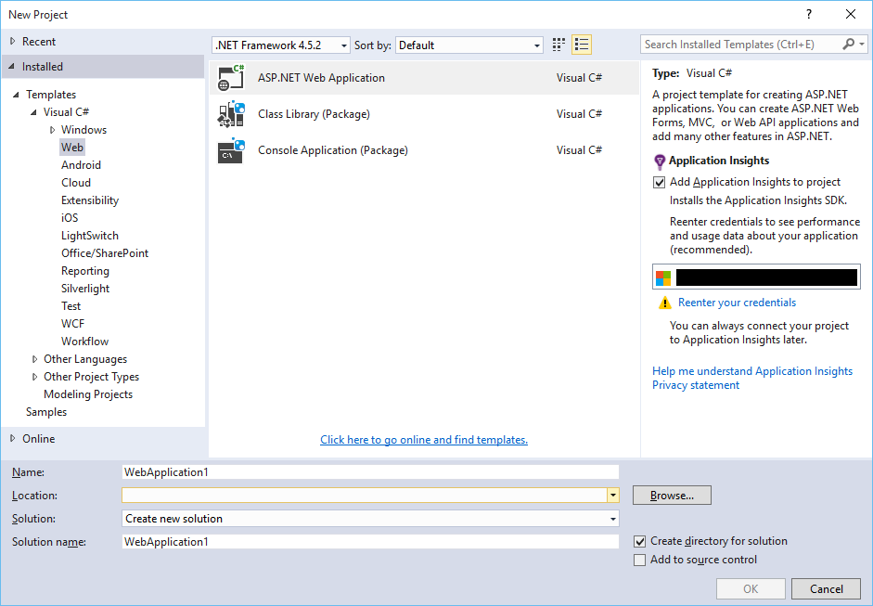Click the redacted account box
Viewport: 873px width, 606px height.
click(x=756, y=277)
